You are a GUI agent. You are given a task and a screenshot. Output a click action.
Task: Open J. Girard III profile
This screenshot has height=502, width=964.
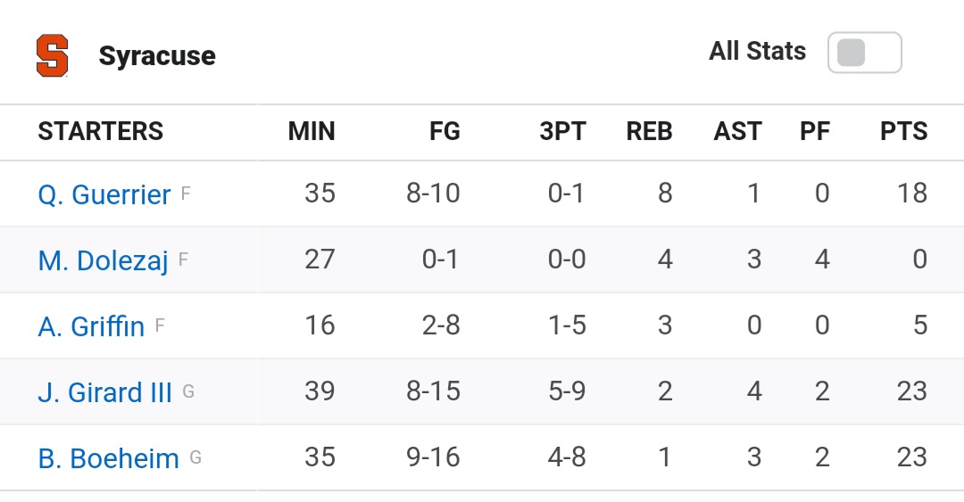point(104,392)
